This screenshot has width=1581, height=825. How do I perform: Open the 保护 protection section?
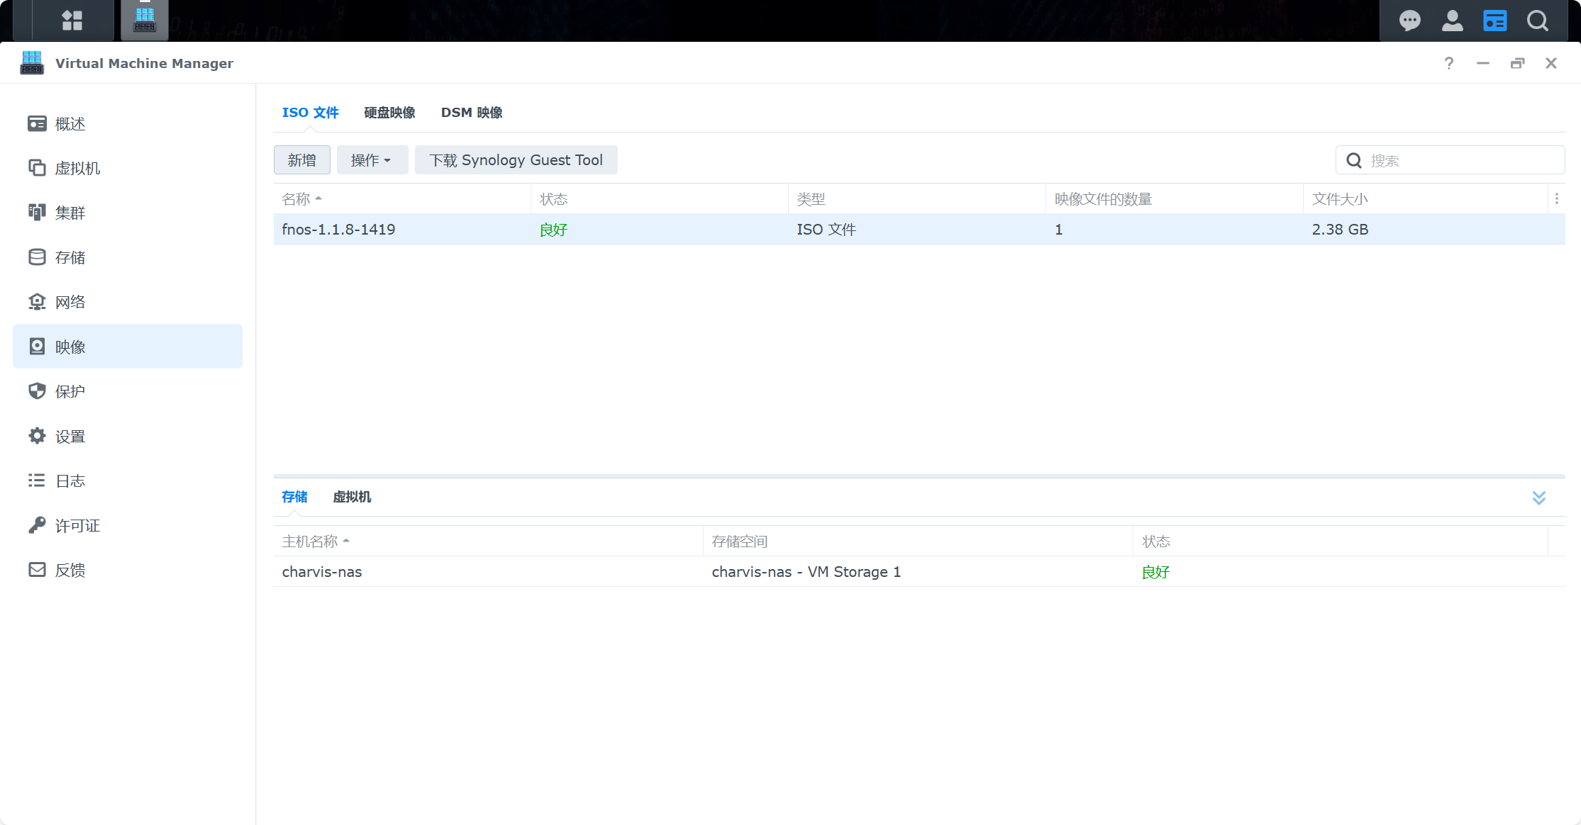(x=70, y=391)
